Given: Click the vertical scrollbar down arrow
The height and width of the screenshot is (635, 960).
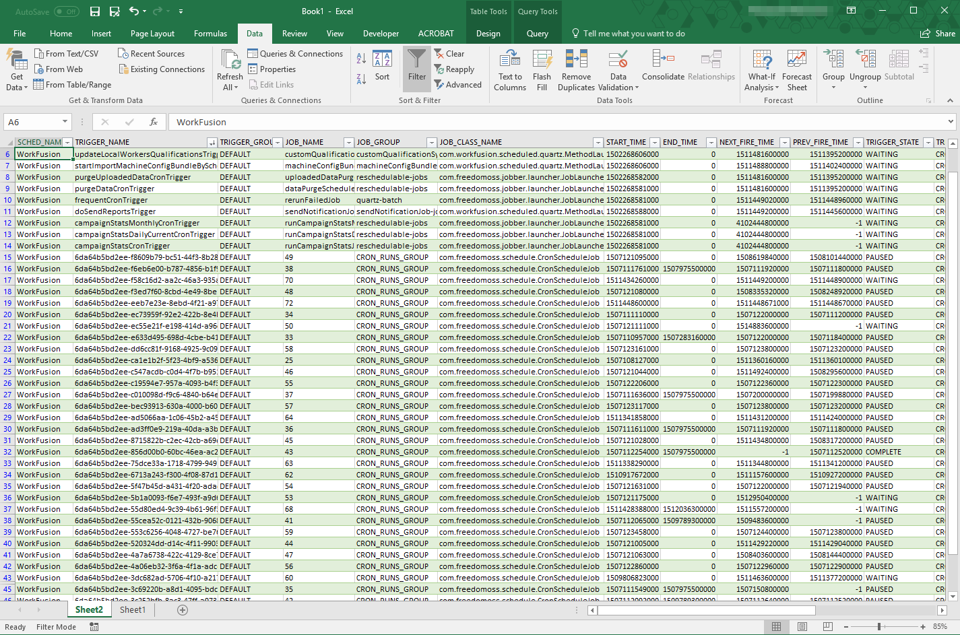Looking at the screenshot, I should (x=953, y=596).
